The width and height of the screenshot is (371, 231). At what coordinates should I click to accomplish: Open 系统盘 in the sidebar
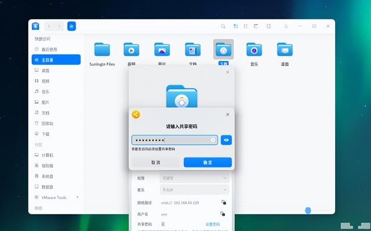tap(56, 176)
